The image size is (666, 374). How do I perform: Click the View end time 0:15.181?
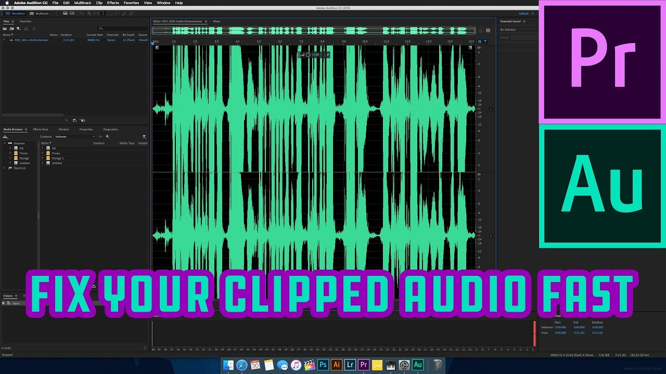579,333
